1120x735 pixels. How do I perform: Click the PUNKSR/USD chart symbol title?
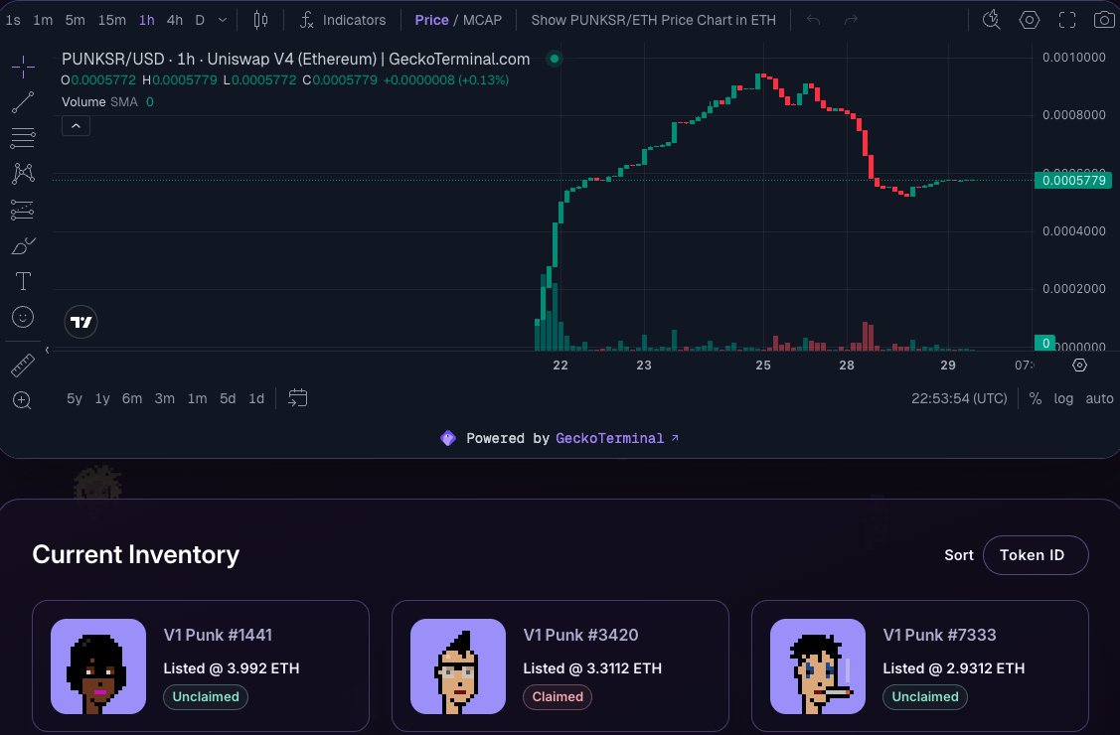[x=296, y=60]
